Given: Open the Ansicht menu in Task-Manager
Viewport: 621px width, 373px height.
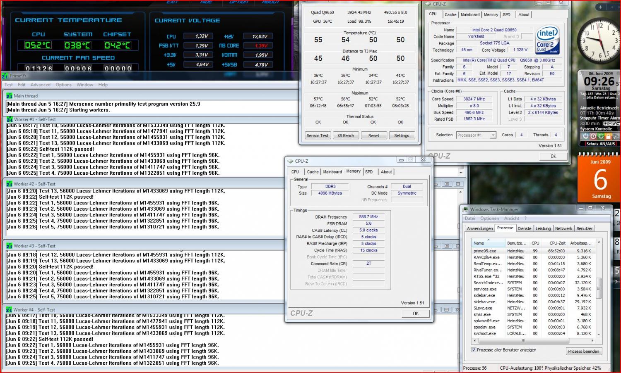Looking at the screenshot, I should (x=512, y=219).
